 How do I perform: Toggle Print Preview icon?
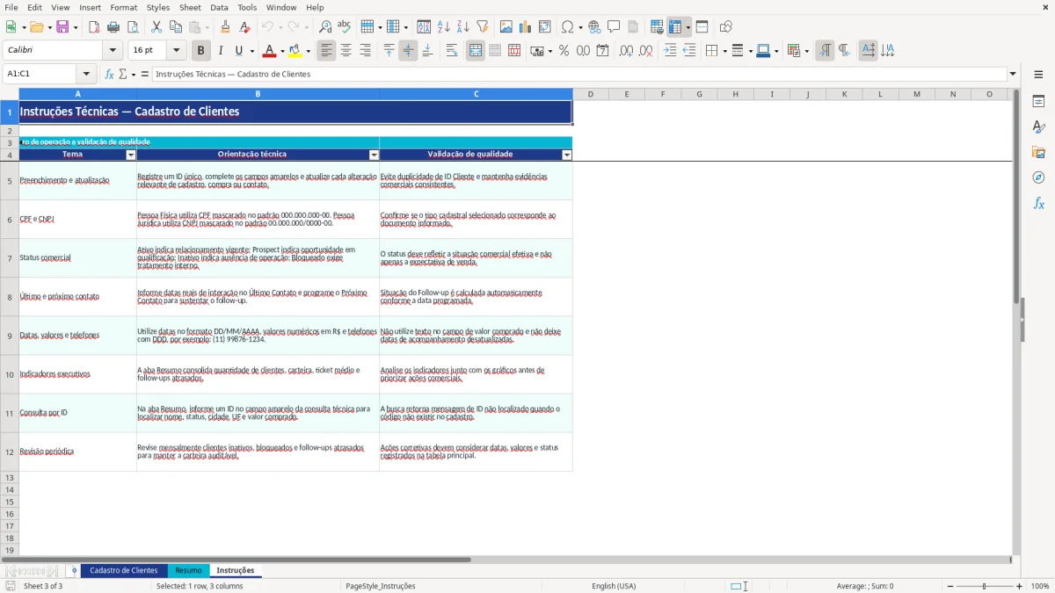(x=133, y=27)
